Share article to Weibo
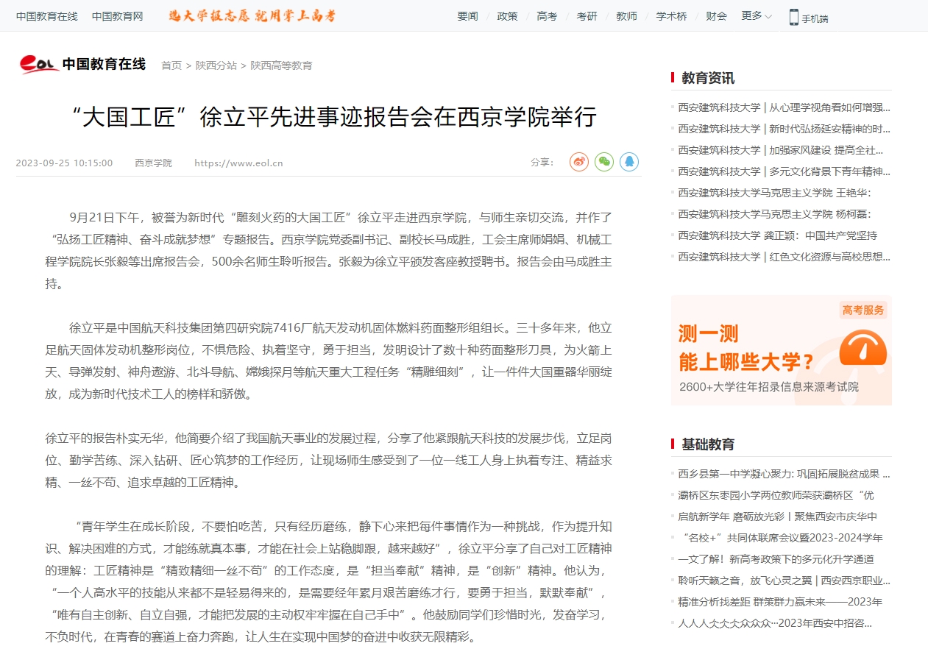Image resolution: width=928 pixels, height=646 pixels. point(579,162)
